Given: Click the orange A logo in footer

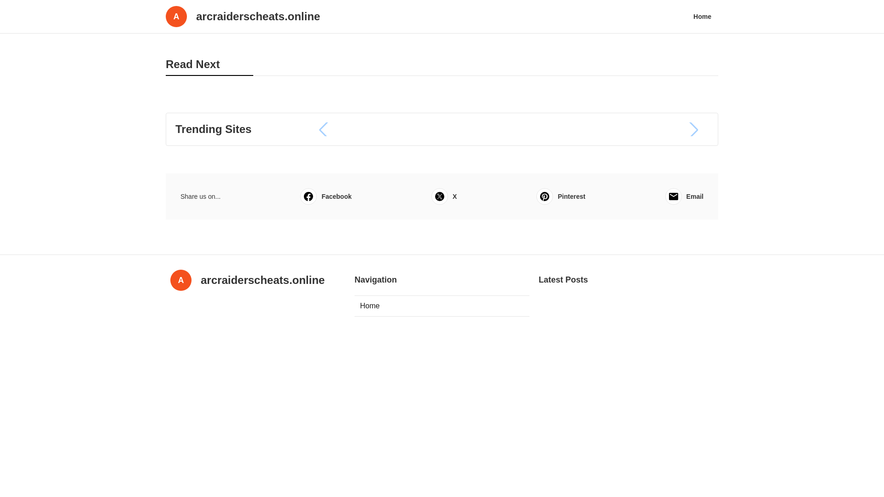Looking at the screenshot, I should point(181,280).
